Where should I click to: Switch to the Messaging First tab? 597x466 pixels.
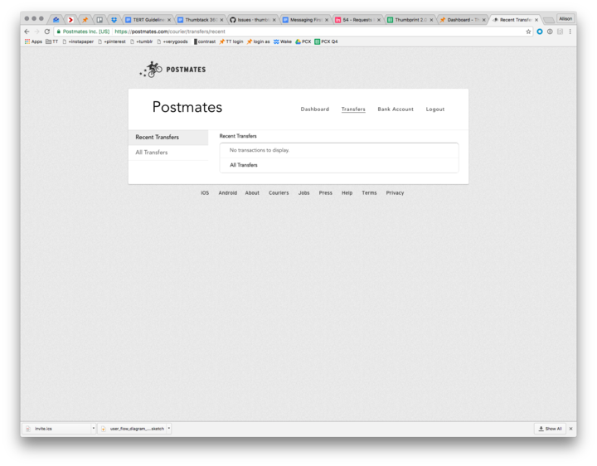(303, 20)
